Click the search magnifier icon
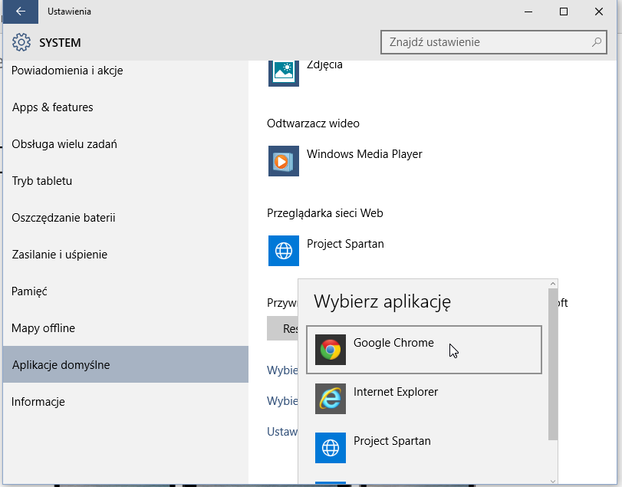This screenshot has height=487, width=622. pyautogui.click(x=596, y=42)
